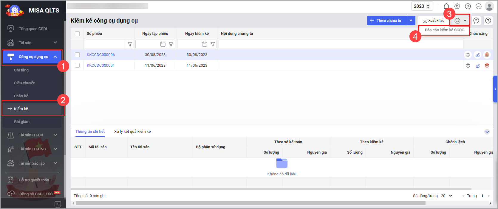Open the notifications bell icon

coord(446,6)
